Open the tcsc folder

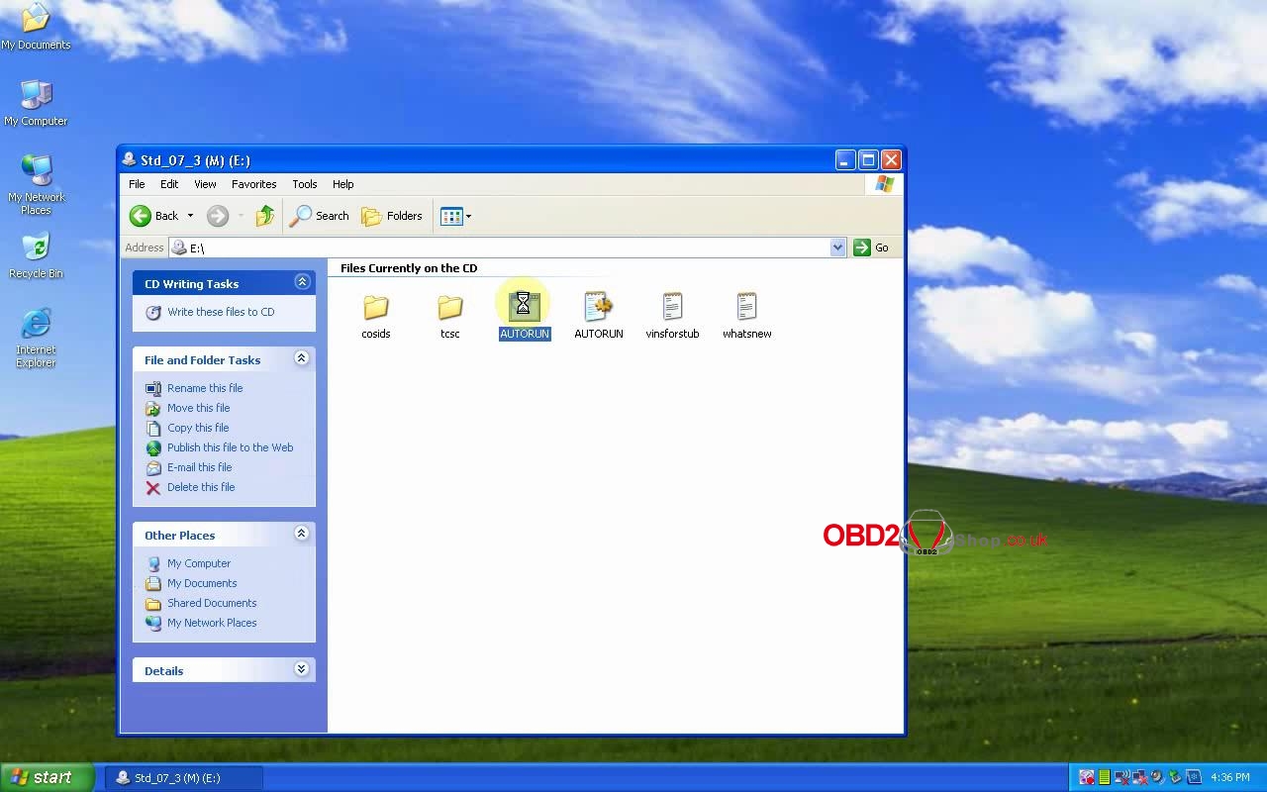tap(449, 309)
